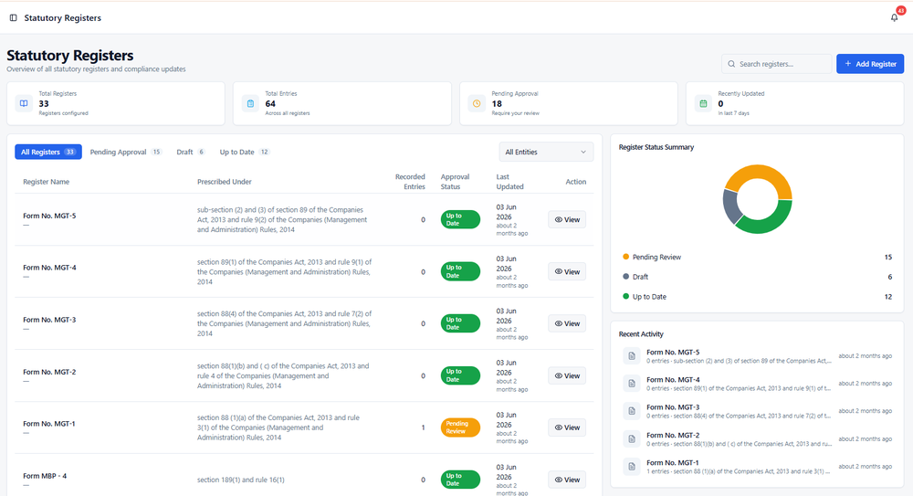Click the Recently Updated calendar icon
This screenshot has height=496, width=913.
coord(703,103)
